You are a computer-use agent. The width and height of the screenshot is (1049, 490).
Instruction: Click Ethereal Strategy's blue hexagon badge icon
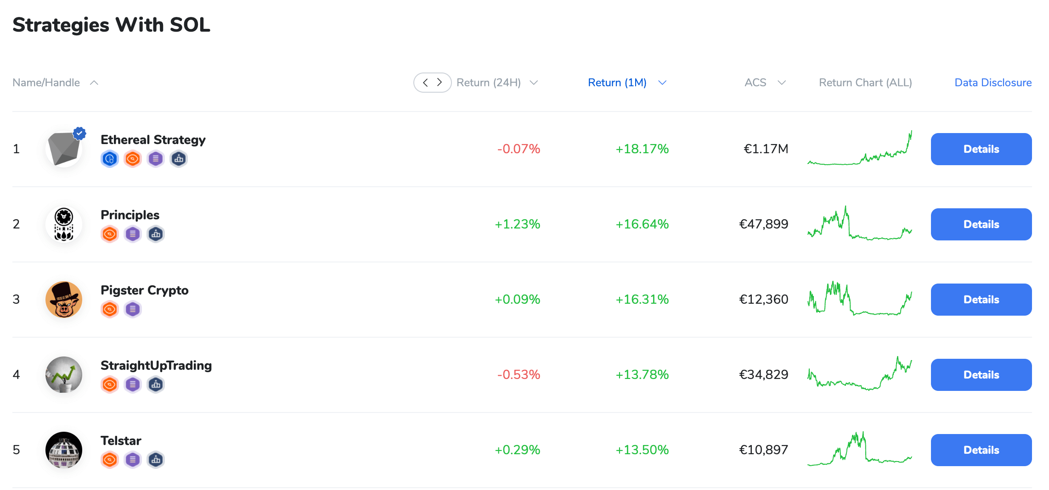[110, 159]
